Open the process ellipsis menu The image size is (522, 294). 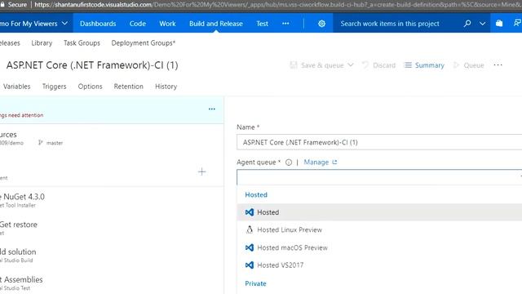pyautogui.click(x=212, y=109)
